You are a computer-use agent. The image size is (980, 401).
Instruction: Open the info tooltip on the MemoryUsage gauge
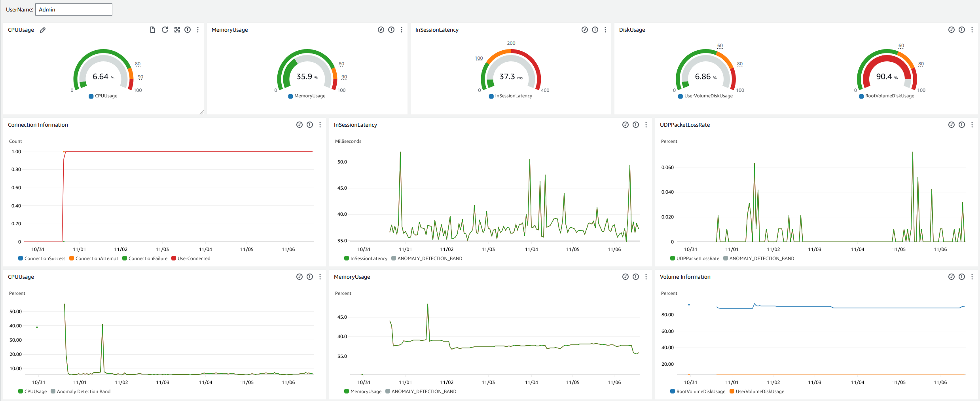[391, 30]
